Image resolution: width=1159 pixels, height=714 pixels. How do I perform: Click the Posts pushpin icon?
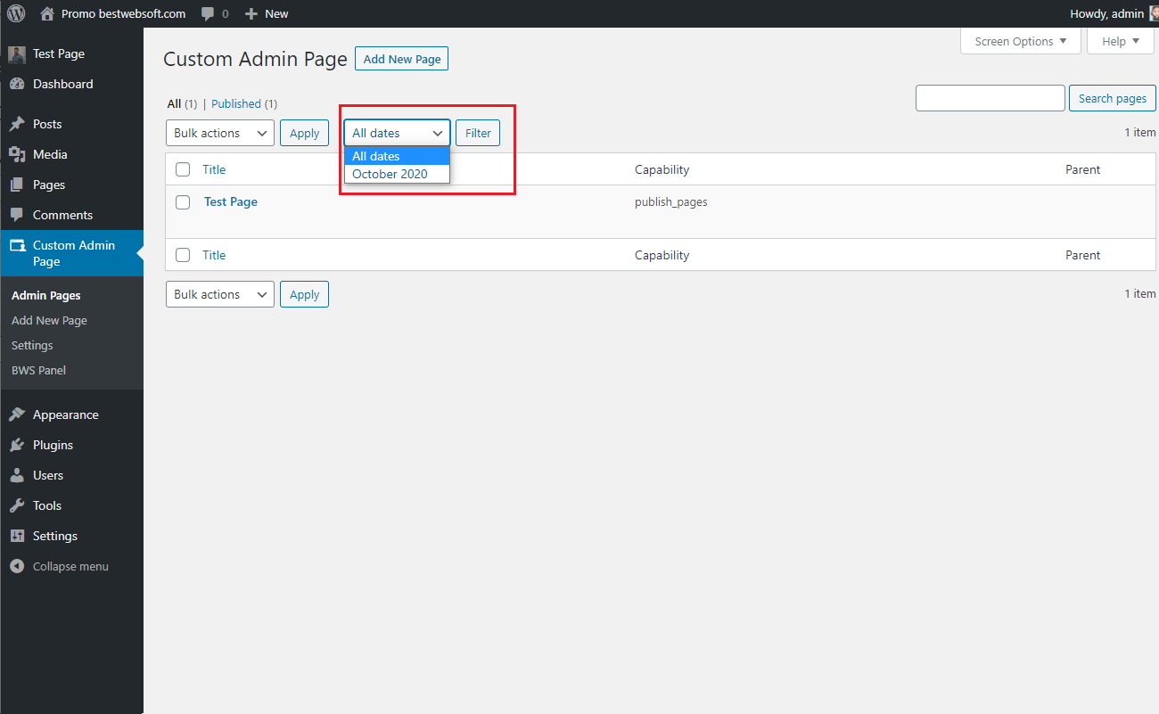17,124
